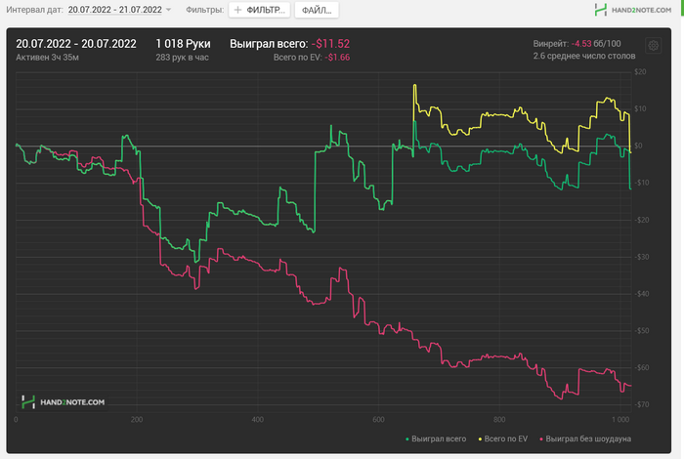Image resolution: width=684 pixels, height=459 pixels.
Task: Add a filter with the ФИЛЬТР button
Action: pos(260,10)
